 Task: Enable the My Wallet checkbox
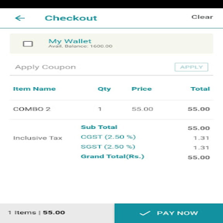[28, 44]
